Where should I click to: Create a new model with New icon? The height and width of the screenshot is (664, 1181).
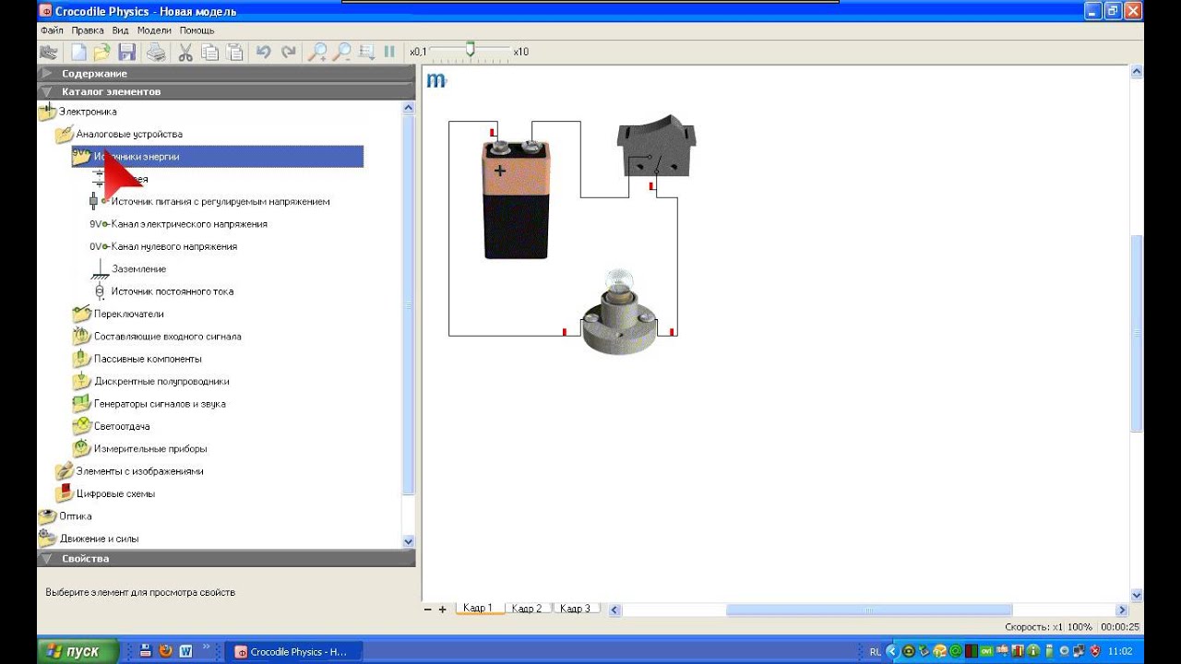[78, 53]
